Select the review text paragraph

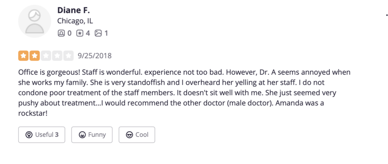coord(185,93)
